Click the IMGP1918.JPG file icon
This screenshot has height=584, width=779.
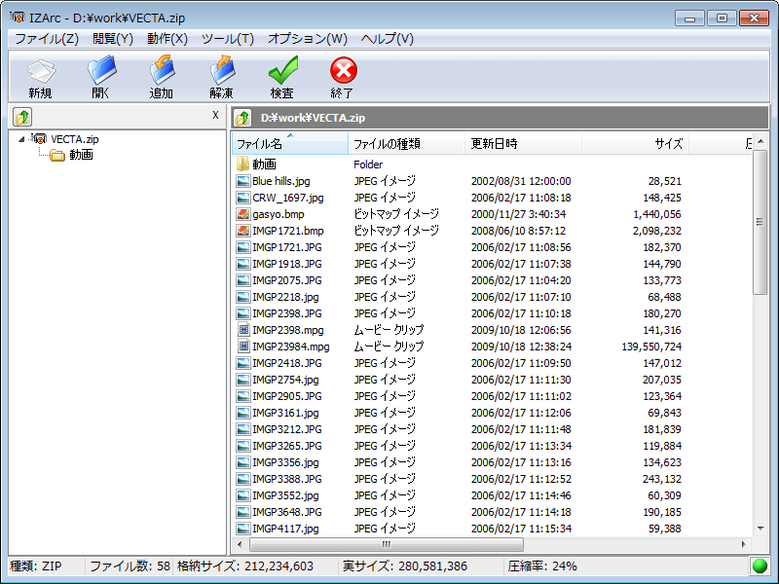click(242, 264)
